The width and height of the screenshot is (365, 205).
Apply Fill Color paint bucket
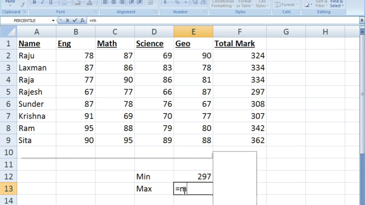(x=78, y=3)
